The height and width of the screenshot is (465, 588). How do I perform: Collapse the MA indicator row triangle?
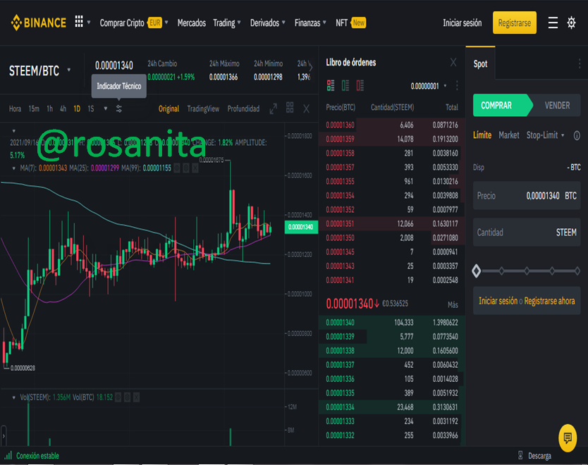(14, 168)
